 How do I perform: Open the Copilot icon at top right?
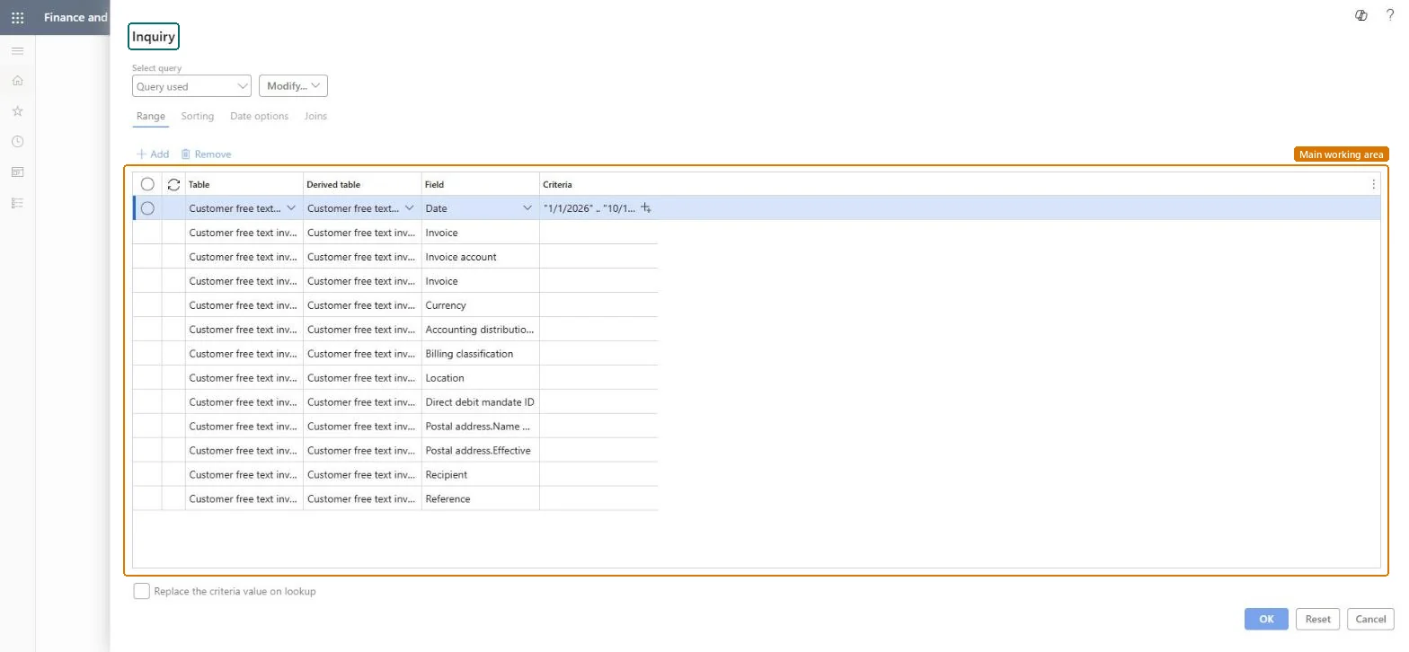click(1361, 15)
